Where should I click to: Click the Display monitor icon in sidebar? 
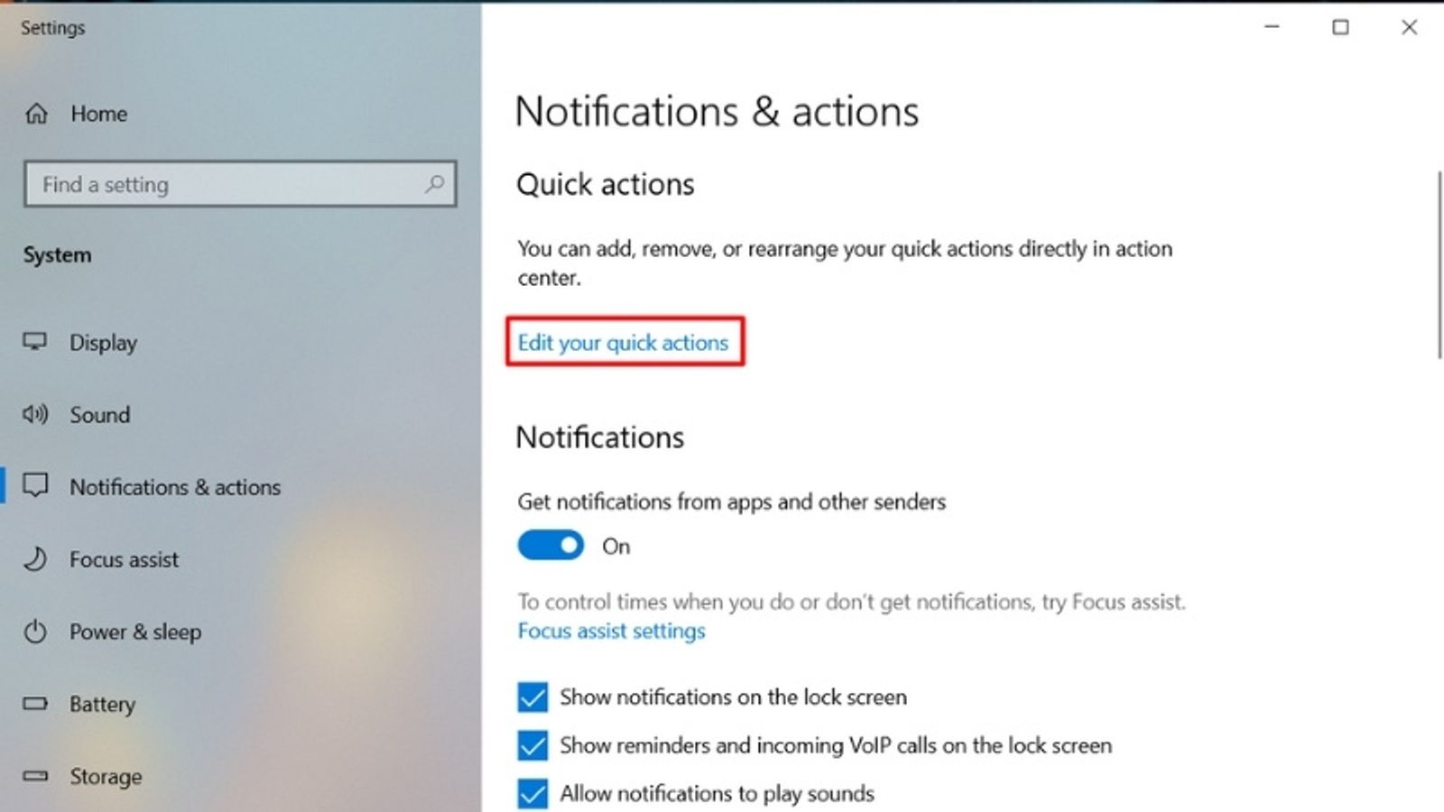click(x=36, y=342)
